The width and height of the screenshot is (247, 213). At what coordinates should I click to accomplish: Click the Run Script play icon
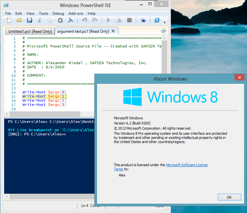coord(108,20)
